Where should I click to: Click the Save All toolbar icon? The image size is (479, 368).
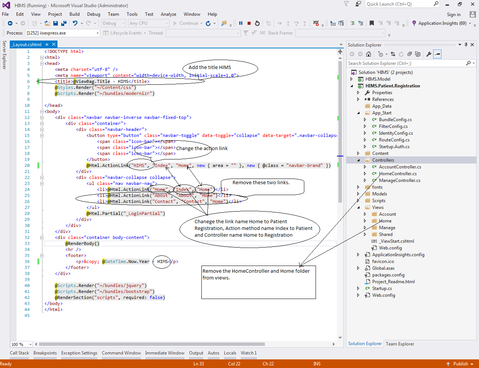pos(63,23)
